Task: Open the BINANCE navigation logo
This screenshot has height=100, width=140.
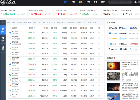Action: (113, 39)
